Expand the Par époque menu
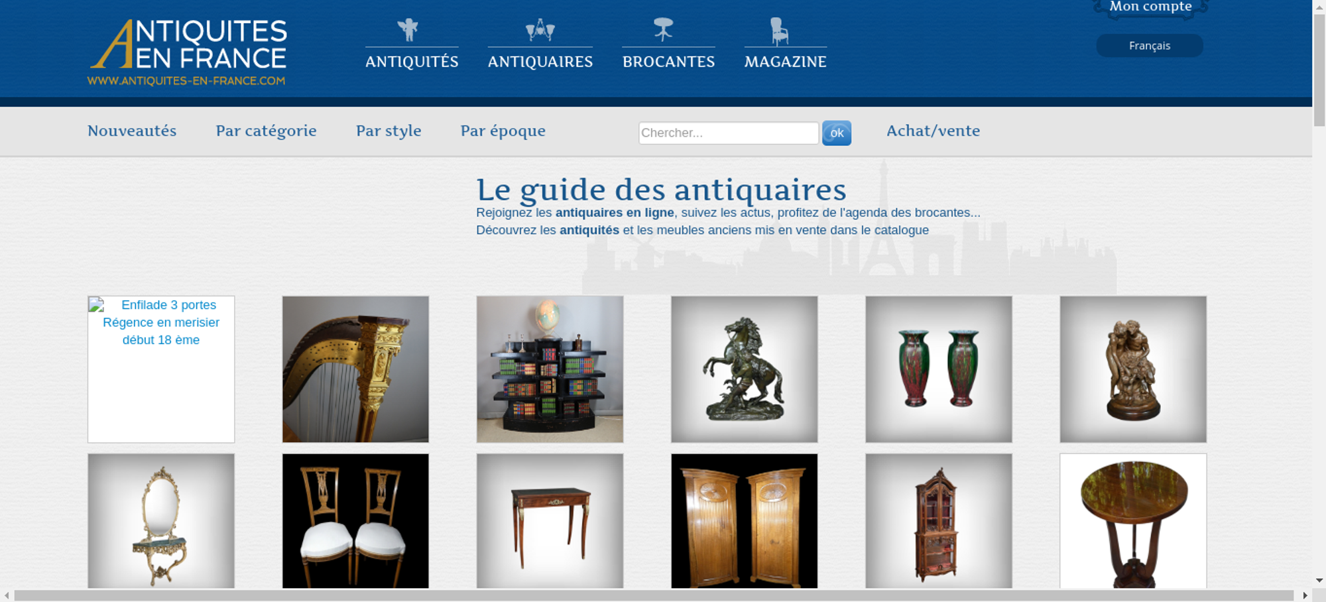The width and height of the screenshot is (1326, 602). coord(503,131)
